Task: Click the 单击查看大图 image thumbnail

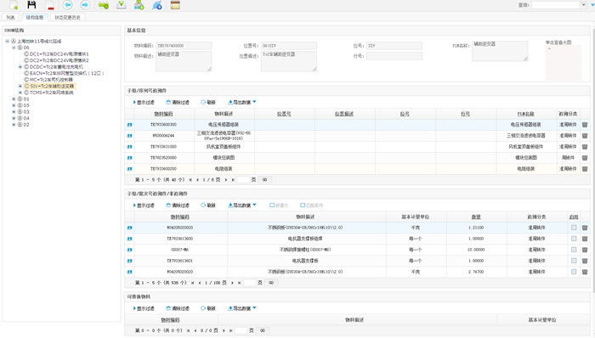Action: click(x=564, y=63)
